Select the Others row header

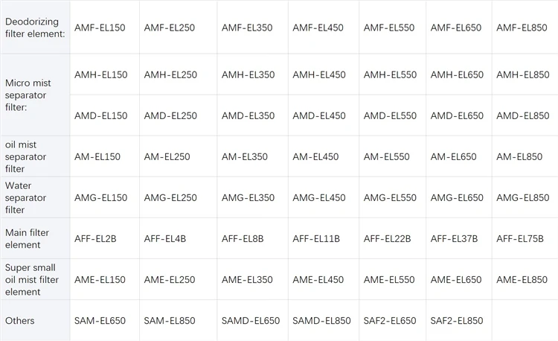pyautogui.click(x=20, y=320)
